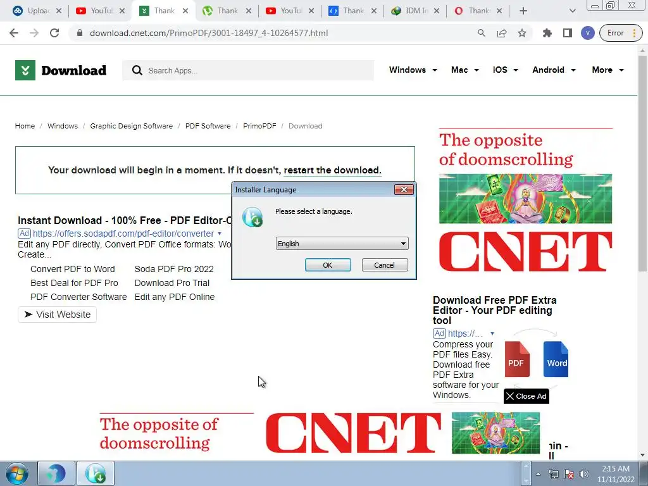Click the Close Ad button

coord(526,396)
